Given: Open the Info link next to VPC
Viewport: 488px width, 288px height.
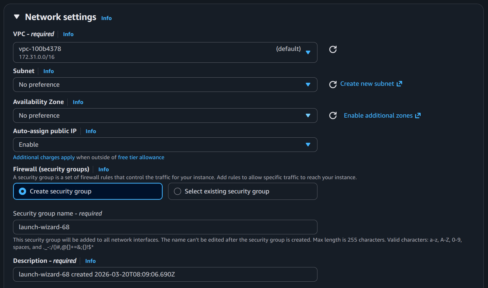Looking at the screenshot, I should 68,34.
